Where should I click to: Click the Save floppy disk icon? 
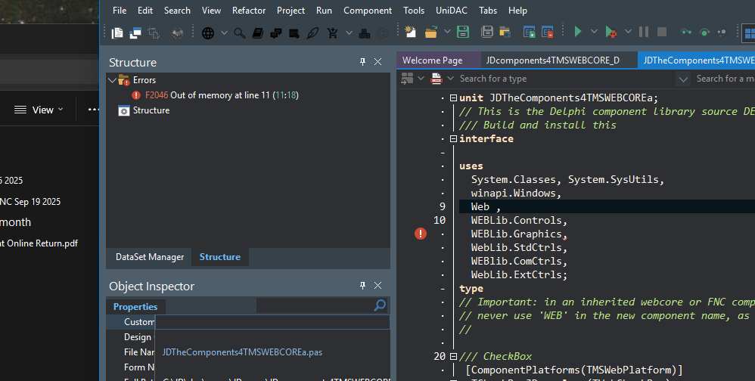tap(463, 33)
